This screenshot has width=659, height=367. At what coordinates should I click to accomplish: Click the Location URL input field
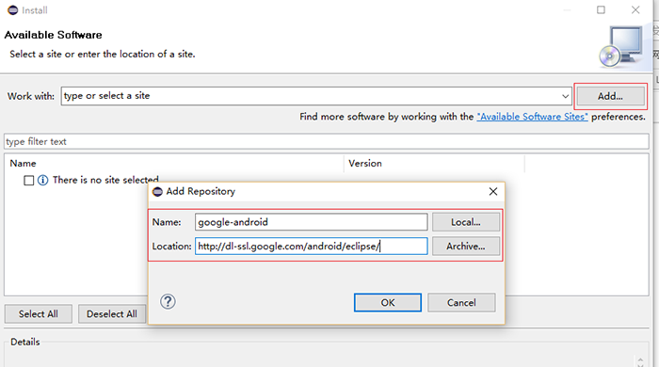311,246
